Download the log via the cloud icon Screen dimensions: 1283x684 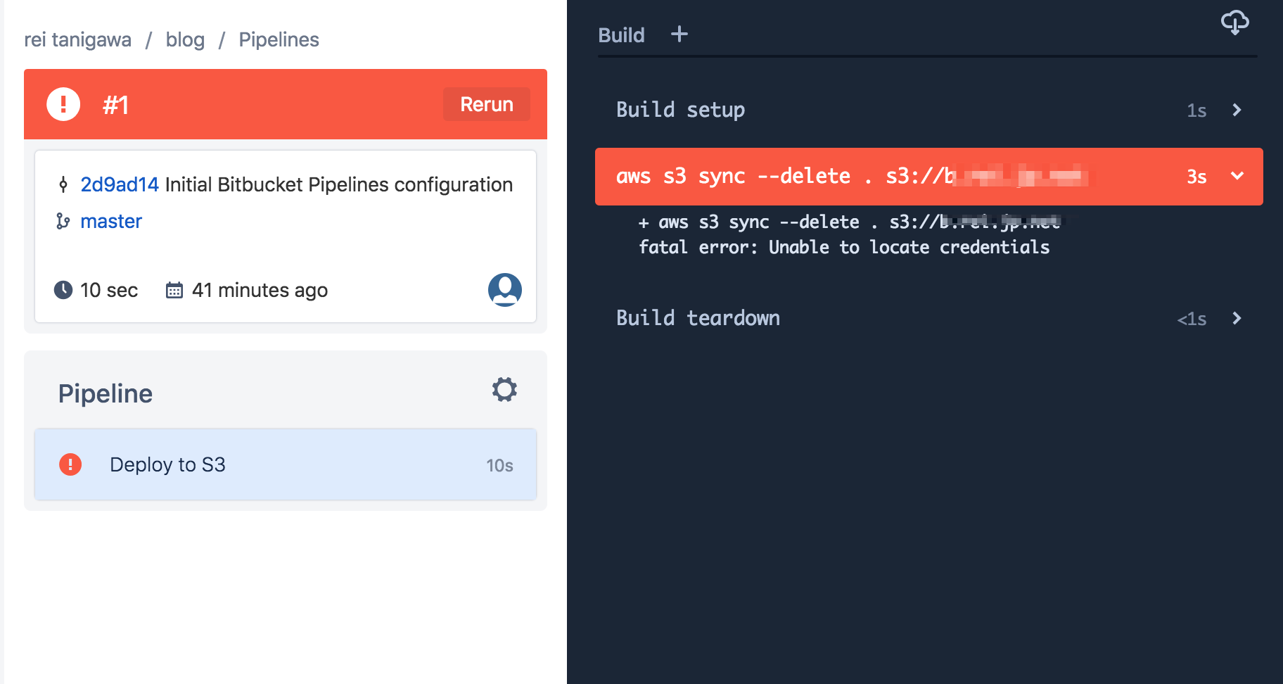click(1234, 23)
